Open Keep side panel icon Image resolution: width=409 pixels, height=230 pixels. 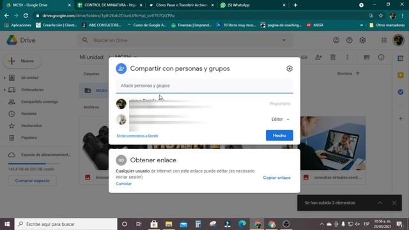point(401,75)
